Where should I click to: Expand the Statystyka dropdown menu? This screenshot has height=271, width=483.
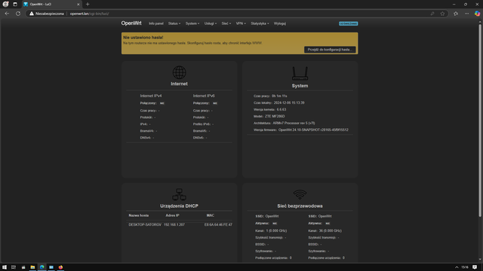click(x=260, y=23)
